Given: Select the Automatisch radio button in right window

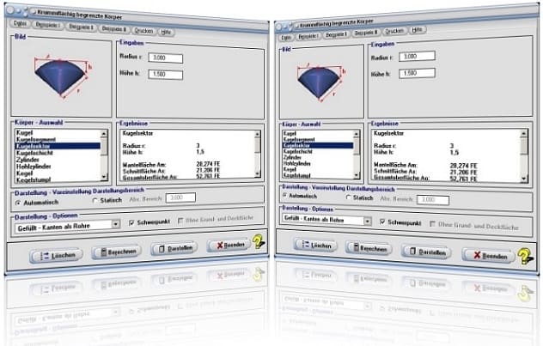Looking at the screenshot, I should click(x=285, y=196).
